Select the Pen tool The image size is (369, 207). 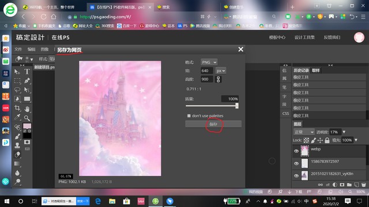tap(27, 80)
